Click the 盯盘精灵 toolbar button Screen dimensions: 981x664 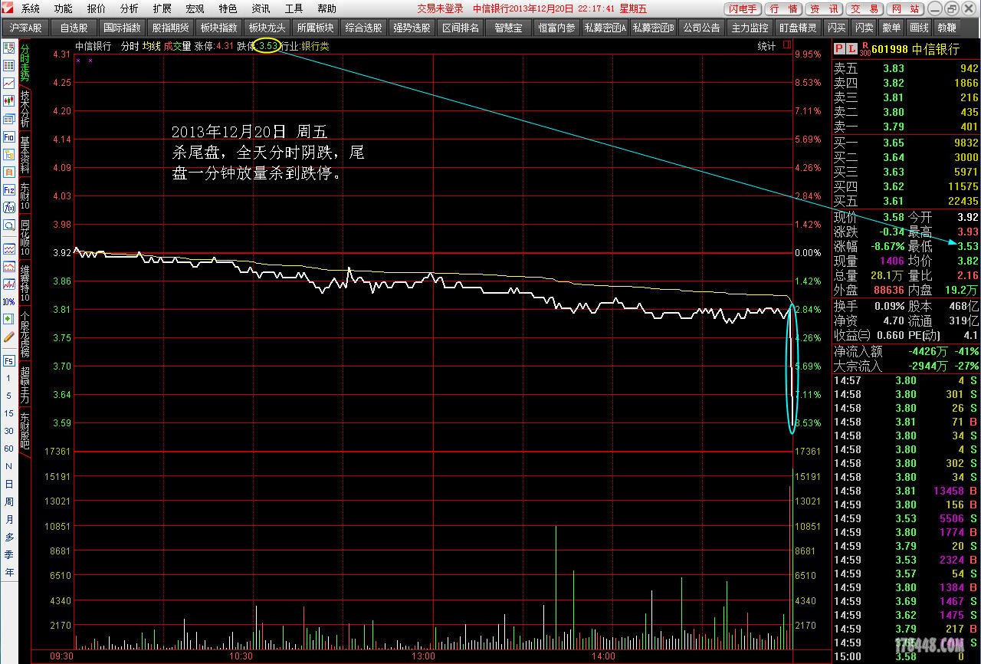[798, 28]
